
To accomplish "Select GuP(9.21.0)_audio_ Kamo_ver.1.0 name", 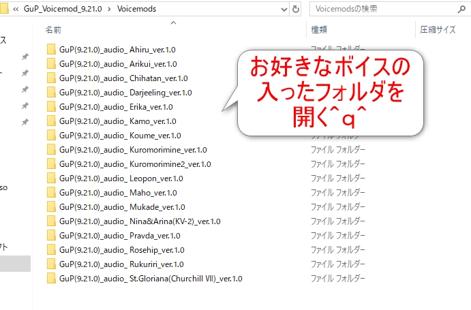I will click(x=118, y=121).
